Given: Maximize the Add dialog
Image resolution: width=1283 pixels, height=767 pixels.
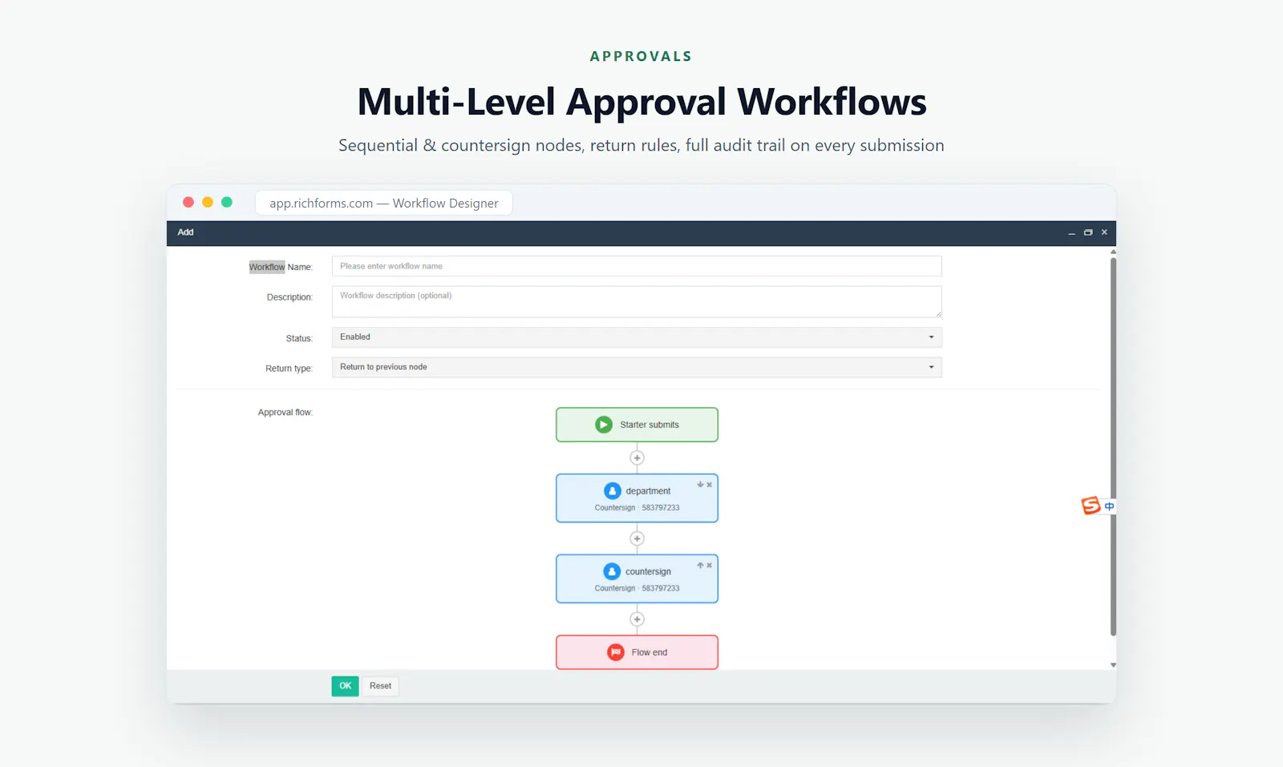Looking at the screenshot, I should (x=1088, y=232).
